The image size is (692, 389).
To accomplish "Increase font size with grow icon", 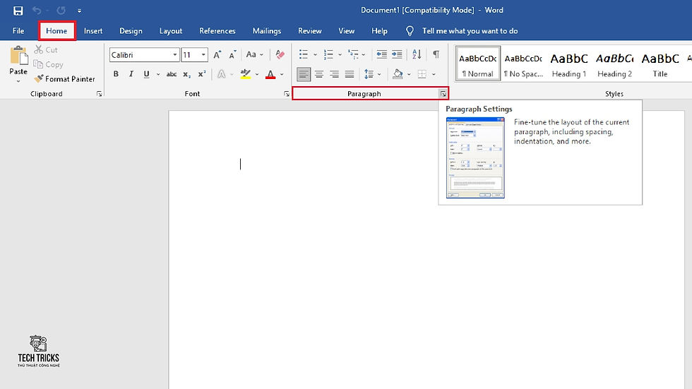I will 217,54.
